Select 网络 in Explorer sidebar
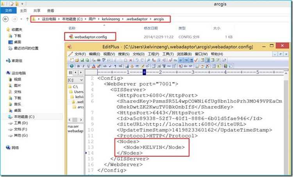 15,147
